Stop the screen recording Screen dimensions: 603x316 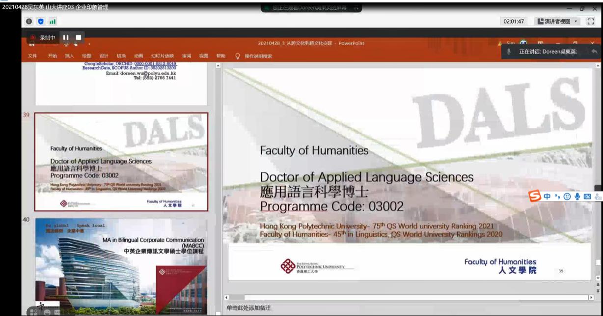tap(78, 38)
